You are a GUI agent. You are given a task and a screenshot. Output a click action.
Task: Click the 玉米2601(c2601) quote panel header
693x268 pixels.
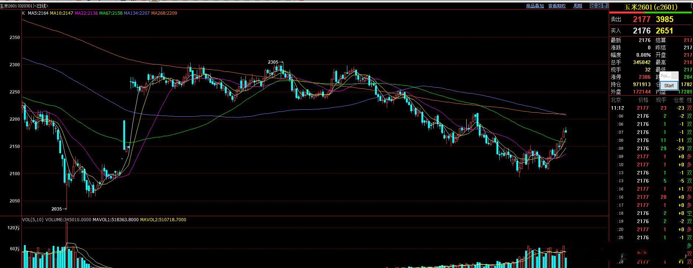coord(650,7)
